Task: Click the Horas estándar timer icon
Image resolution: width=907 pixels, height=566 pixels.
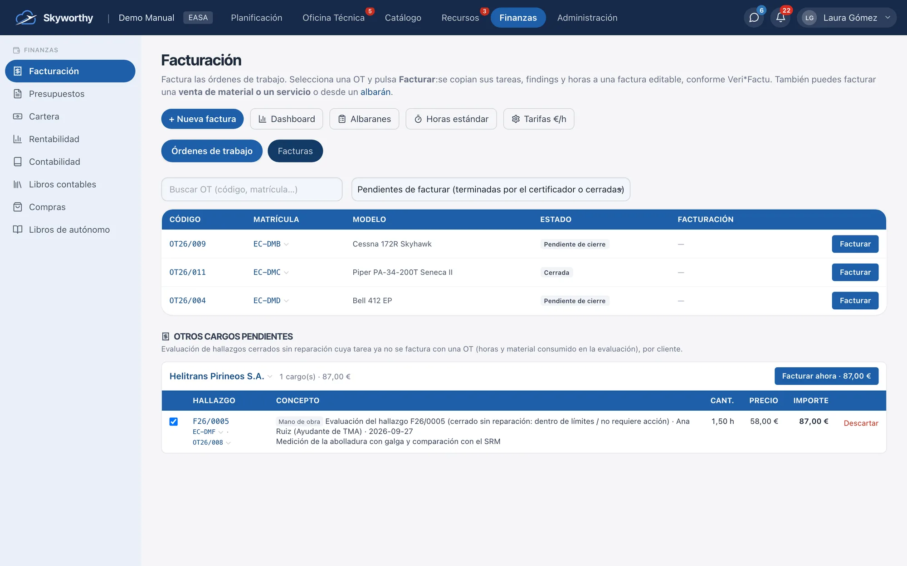Action: 418,119
